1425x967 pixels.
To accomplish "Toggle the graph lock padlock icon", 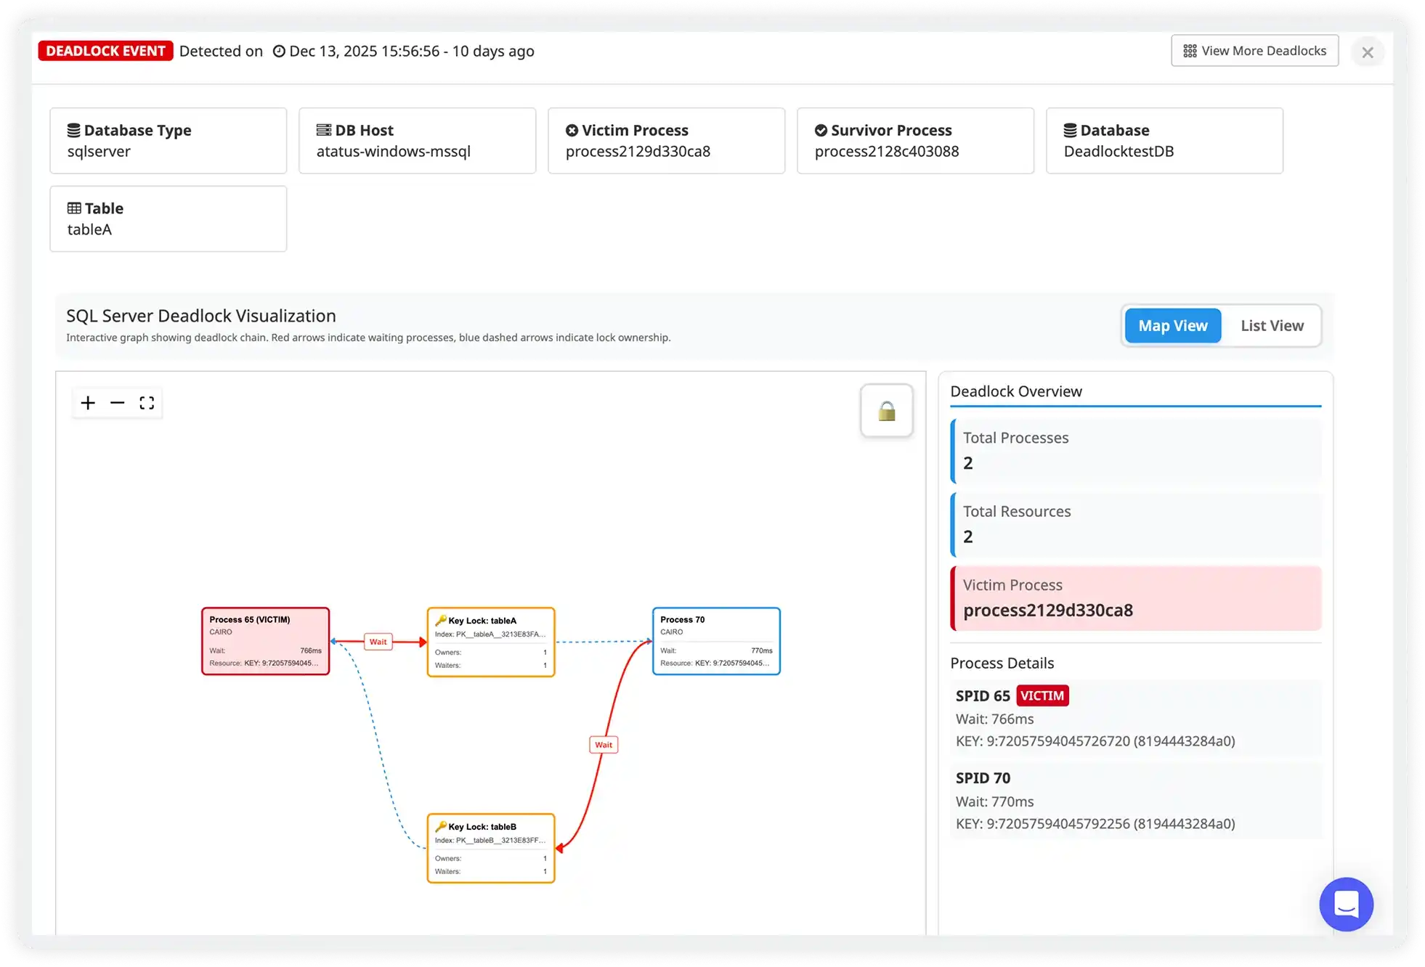I will 886,411.
